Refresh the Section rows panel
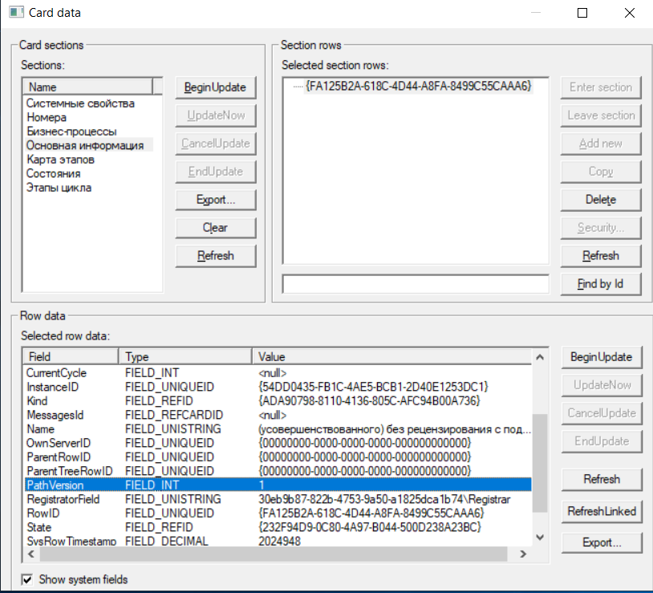This screenshot has height=593, width=653. [600, 255]
